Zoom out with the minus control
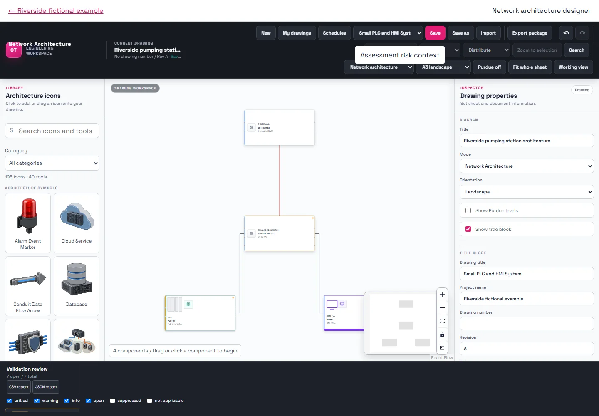The height and width of the screenshot is (416, 599). point(442,308)
